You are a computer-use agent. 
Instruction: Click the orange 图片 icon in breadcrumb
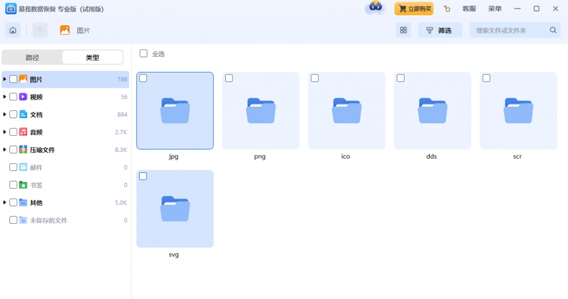coord(65,30)
